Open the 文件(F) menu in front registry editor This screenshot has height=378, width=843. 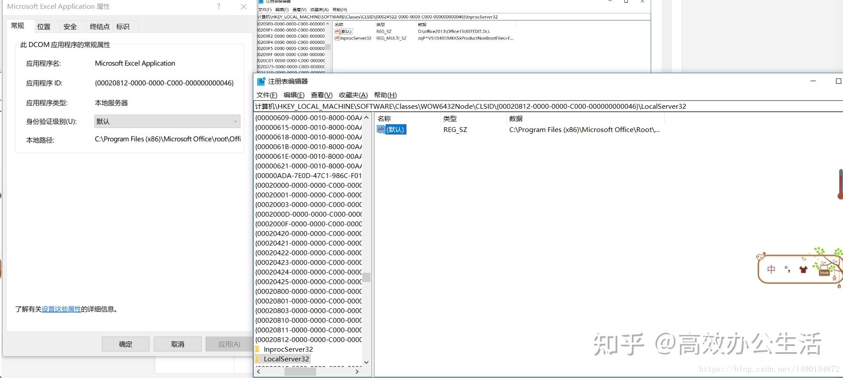click(267, 95)
